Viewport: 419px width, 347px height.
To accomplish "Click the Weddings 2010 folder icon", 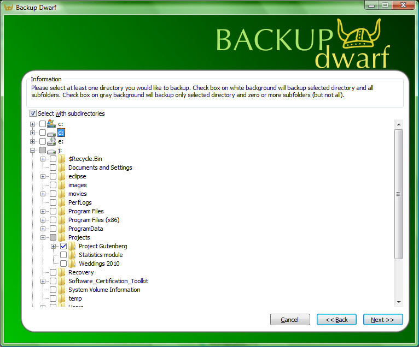I will tap(72, 264).
